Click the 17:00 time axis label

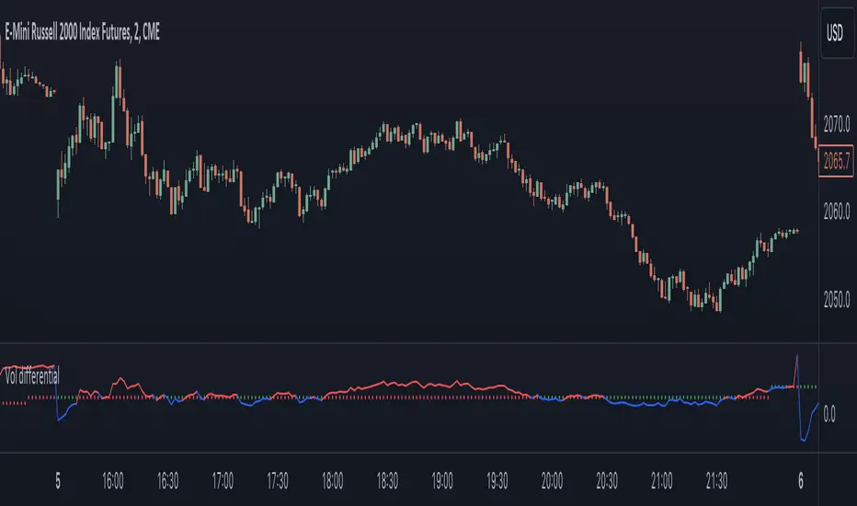(x=223, y=481)
